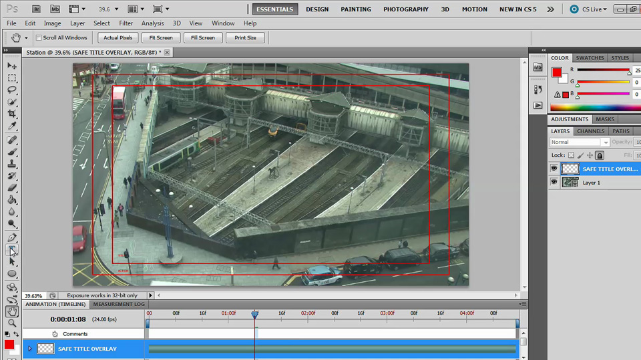Select the Hand tool in toolbox
Screen dimensions: 641x360
coord(12,311)
